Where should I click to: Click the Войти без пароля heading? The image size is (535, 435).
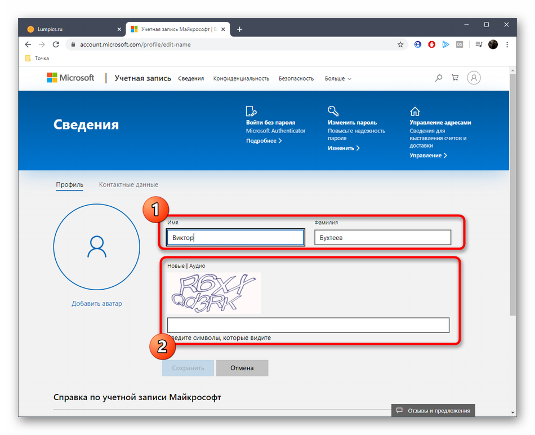(270, 123)
